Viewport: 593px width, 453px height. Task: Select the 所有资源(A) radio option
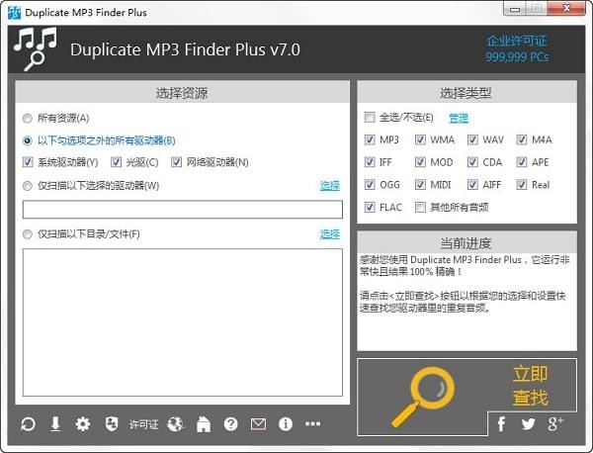click(28, 118)
